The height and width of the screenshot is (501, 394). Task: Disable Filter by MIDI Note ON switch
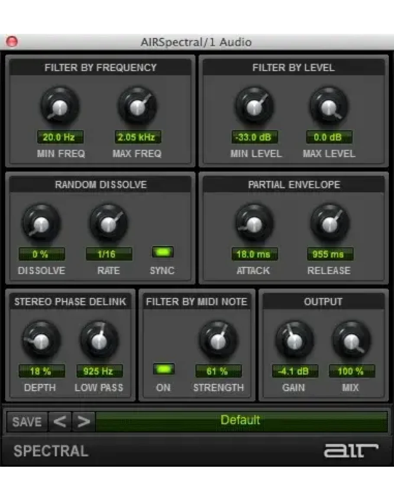[163, 370]
